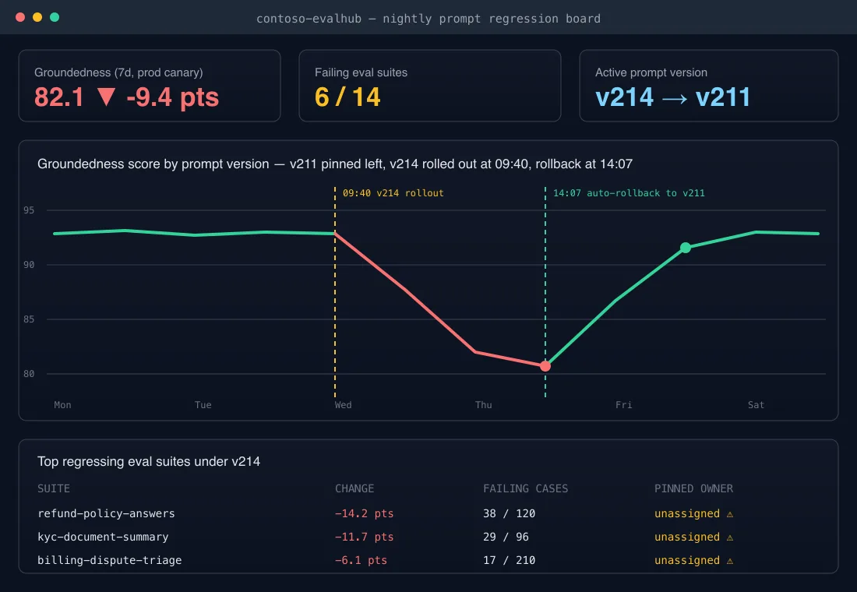Screen dimensions: 857x592
Task: Select the green recovery dot on the chart
Action: (686, 248)
